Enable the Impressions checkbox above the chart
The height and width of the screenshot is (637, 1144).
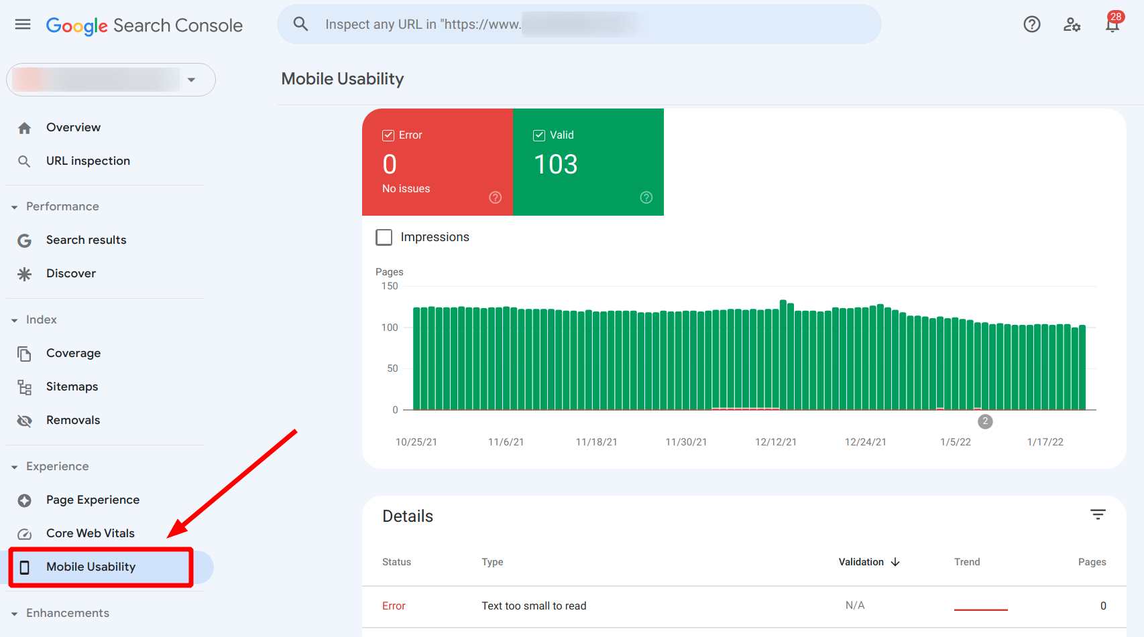tap(384, 236)
